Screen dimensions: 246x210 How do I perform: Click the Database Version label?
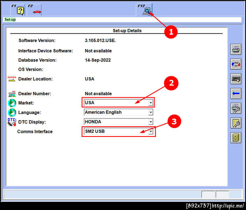point(37,60)
